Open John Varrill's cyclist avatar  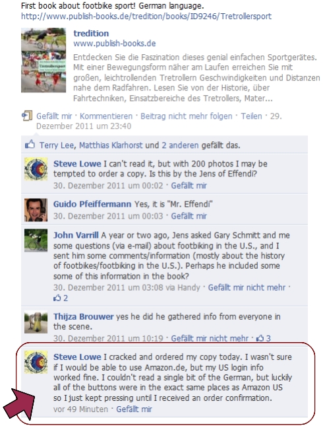(x=36, y=240)
